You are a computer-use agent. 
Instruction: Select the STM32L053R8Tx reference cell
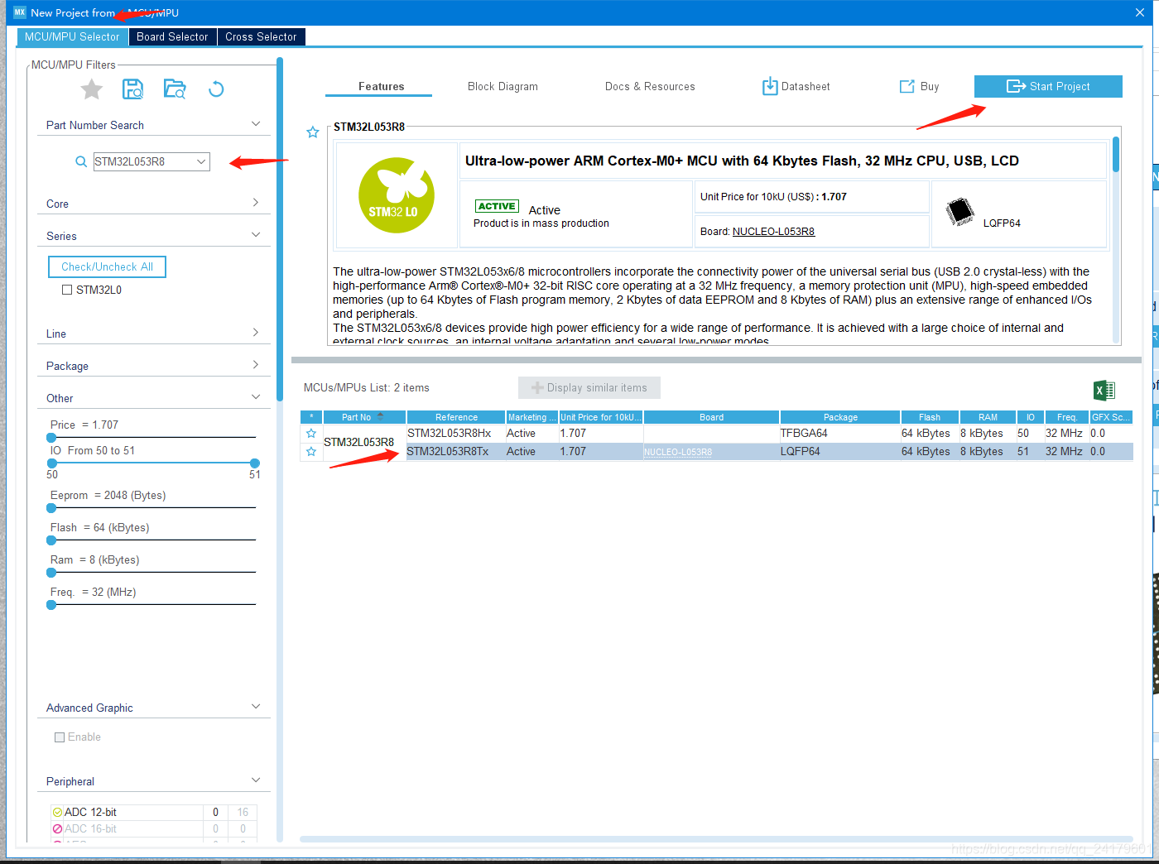pyautogui.click(x=455, y=452)
